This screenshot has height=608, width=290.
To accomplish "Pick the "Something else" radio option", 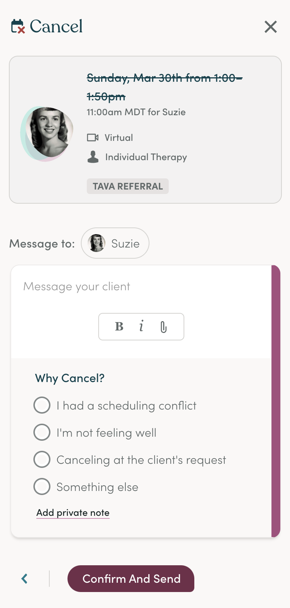I will [x=42, y=487].
